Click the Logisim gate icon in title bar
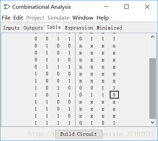Image resolution: width=158 pixels, height=141 pixels. coord(7,7)
